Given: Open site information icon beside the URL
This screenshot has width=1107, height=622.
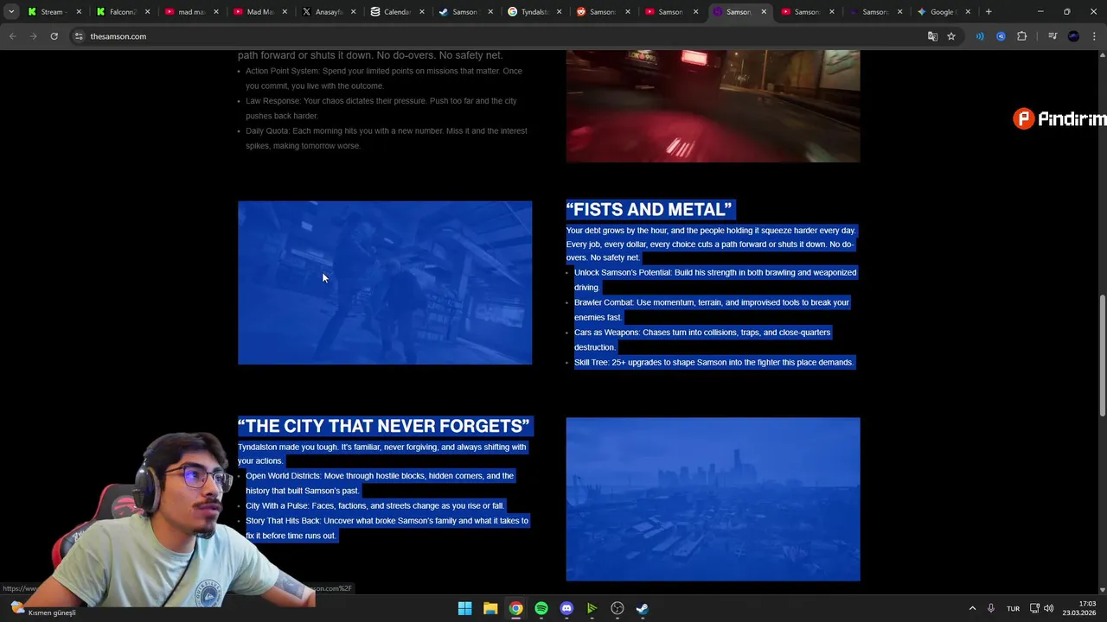Looking at the screenshot, I should point(79,36).
